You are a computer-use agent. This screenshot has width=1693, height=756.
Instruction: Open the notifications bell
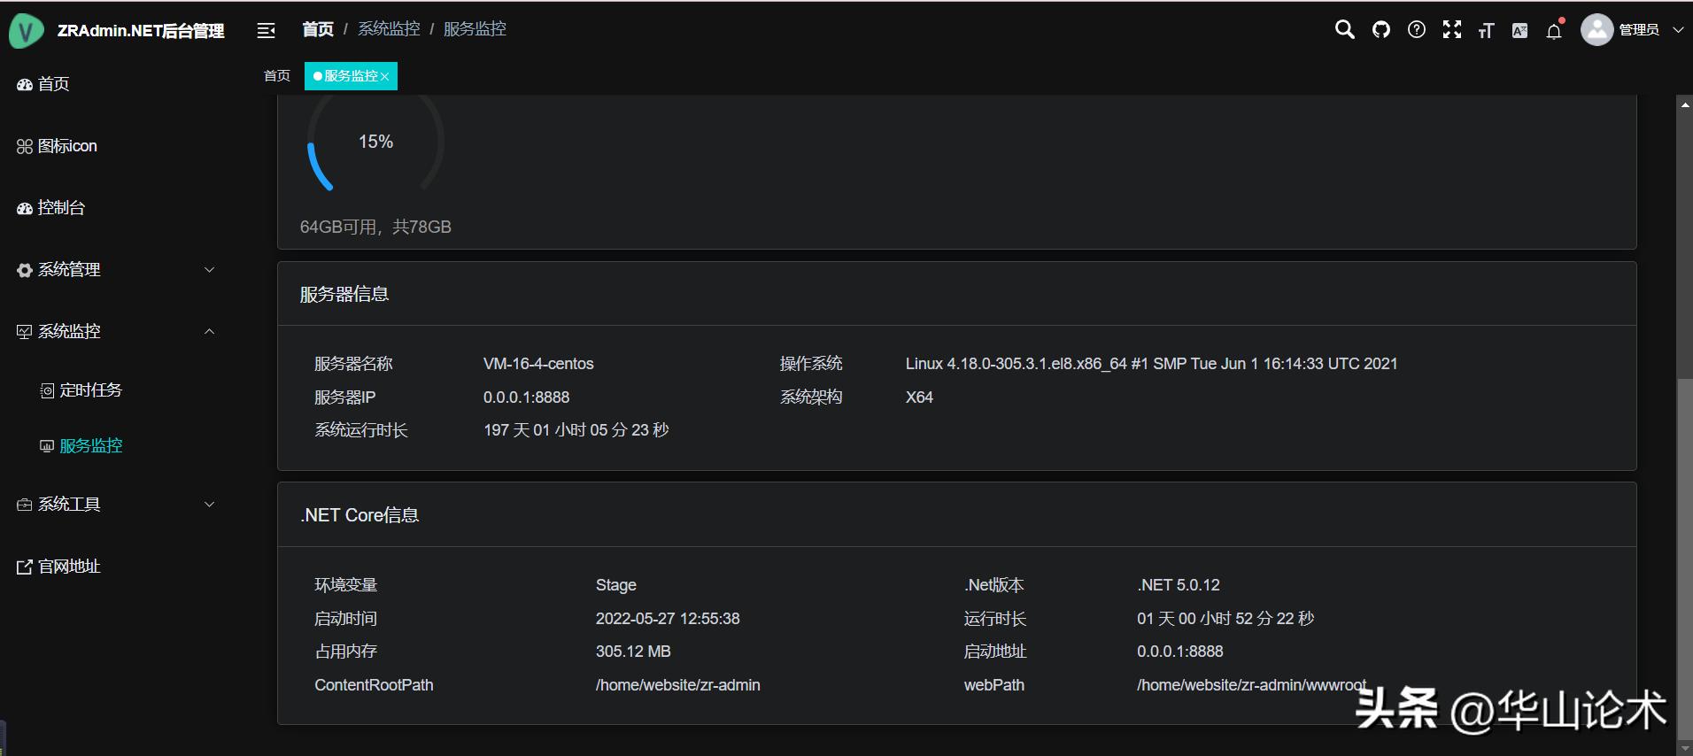click(x=1554, y=31)
